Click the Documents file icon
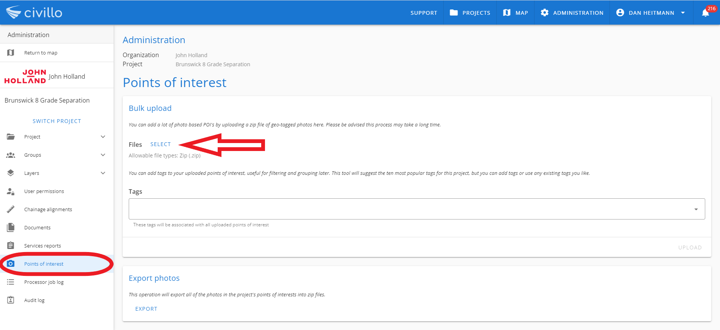 click(11, 227)
